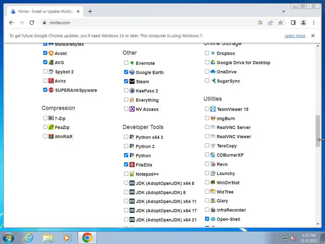This screenshot has height=244, width=325.
Task: Click the Avast app icon
Action: 51,53
